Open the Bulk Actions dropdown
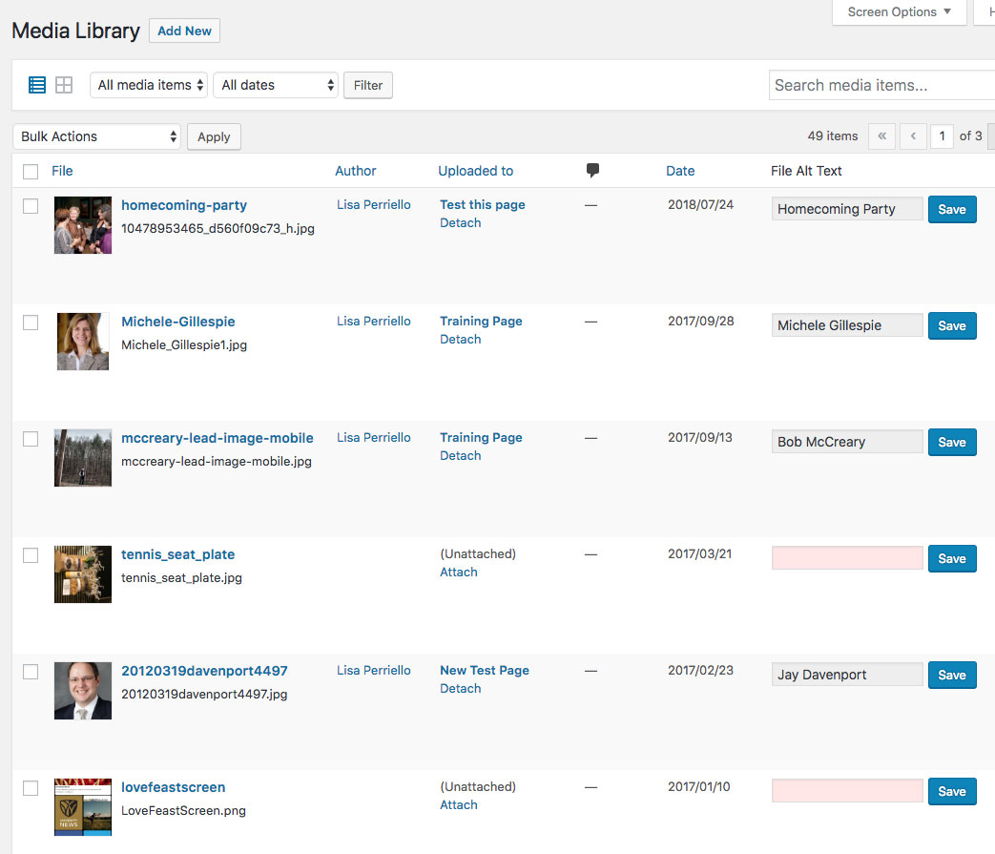995x854 pixels. 96,136
